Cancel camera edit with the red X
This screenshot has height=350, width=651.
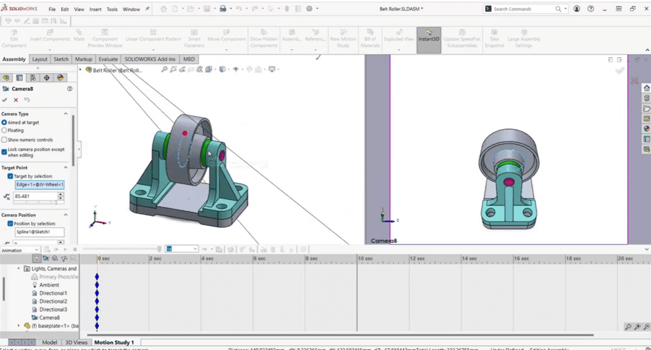pyautogui.click(x=16, y=100)
